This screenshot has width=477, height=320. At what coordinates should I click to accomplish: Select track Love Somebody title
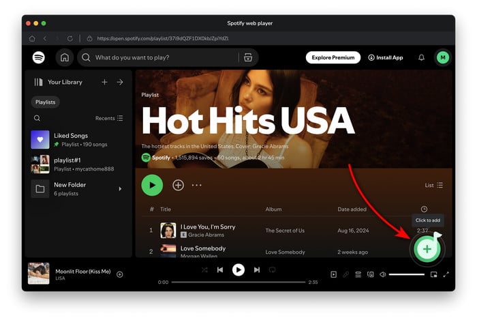pyautogui.click(x=203, y=248)
